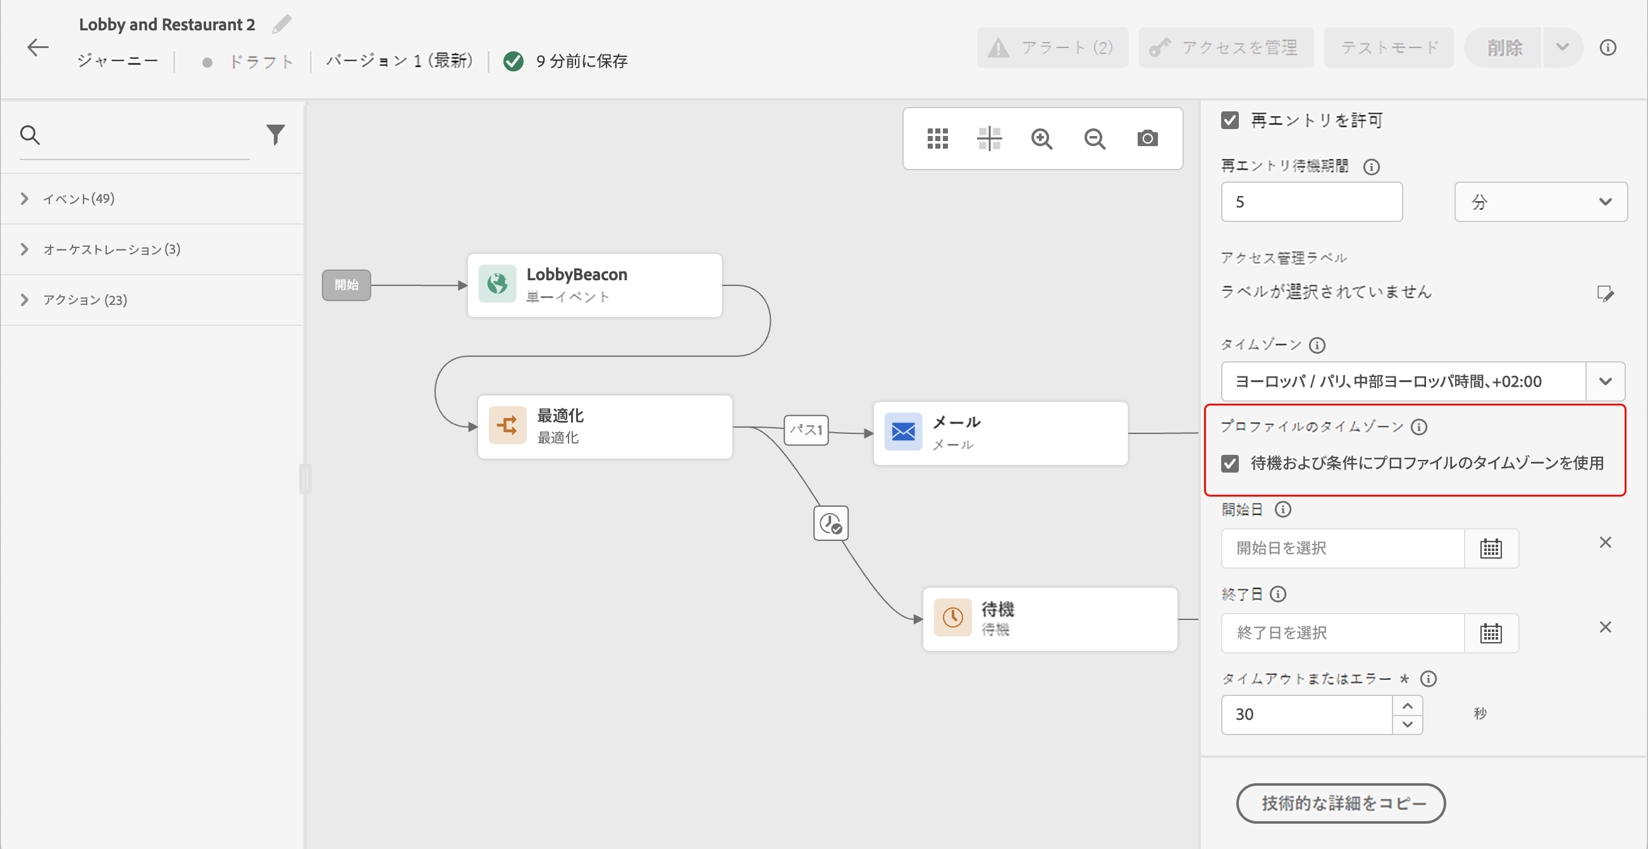
Task: Click the filter funnel icon
Action: click(275, 134)
